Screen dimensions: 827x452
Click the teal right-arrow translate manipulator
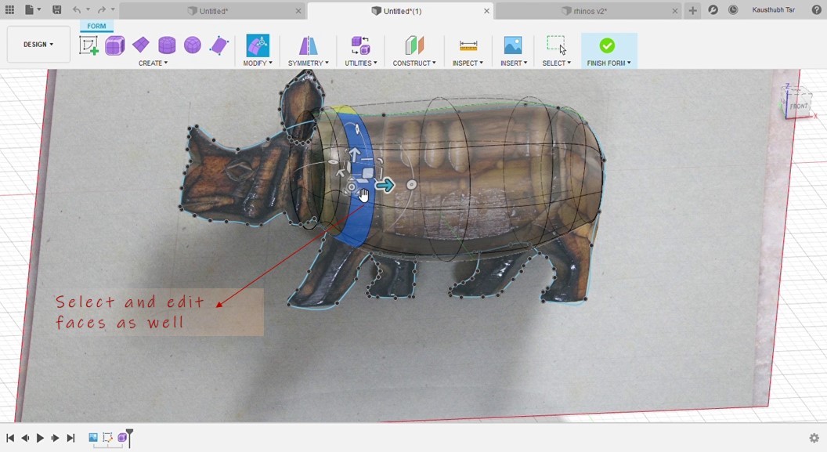pyautogui.click(x=385, y=185)
